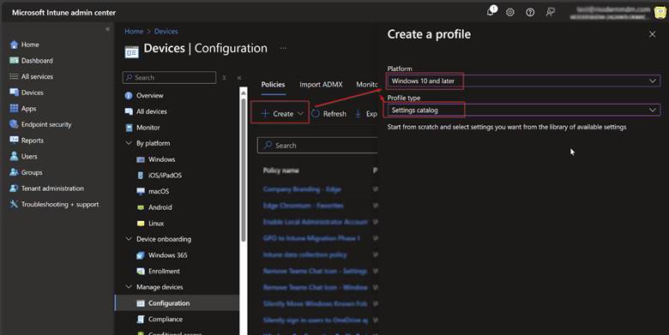Click All devices icon in Devices menu

129,111
